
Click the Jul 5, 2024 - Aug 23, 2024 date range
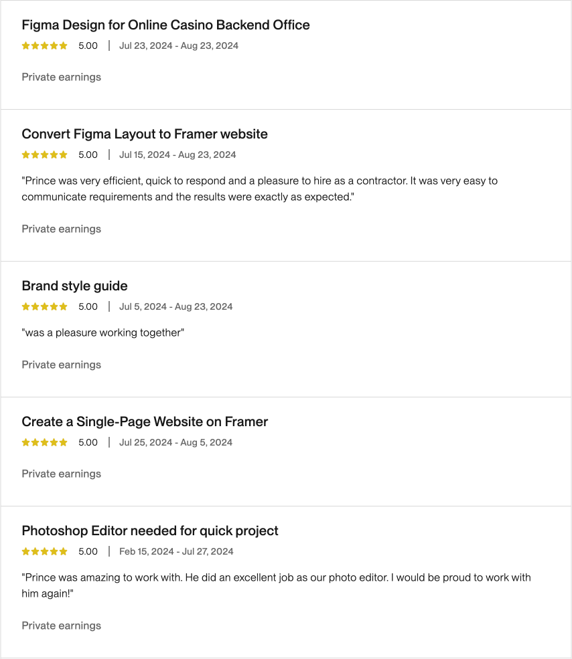(176, 307)
